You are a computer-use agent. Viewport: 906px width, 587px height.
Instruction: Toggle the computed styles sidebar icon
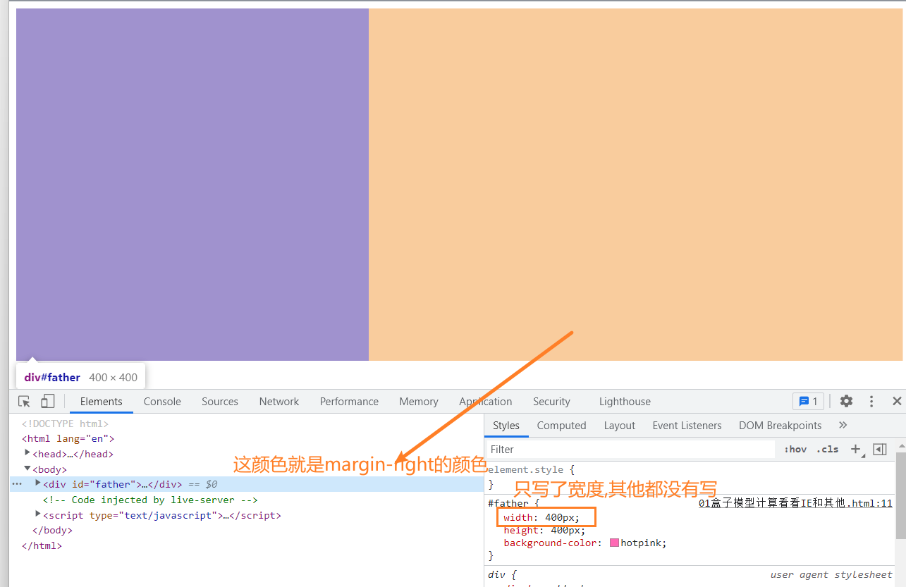(x=879, y=449)
